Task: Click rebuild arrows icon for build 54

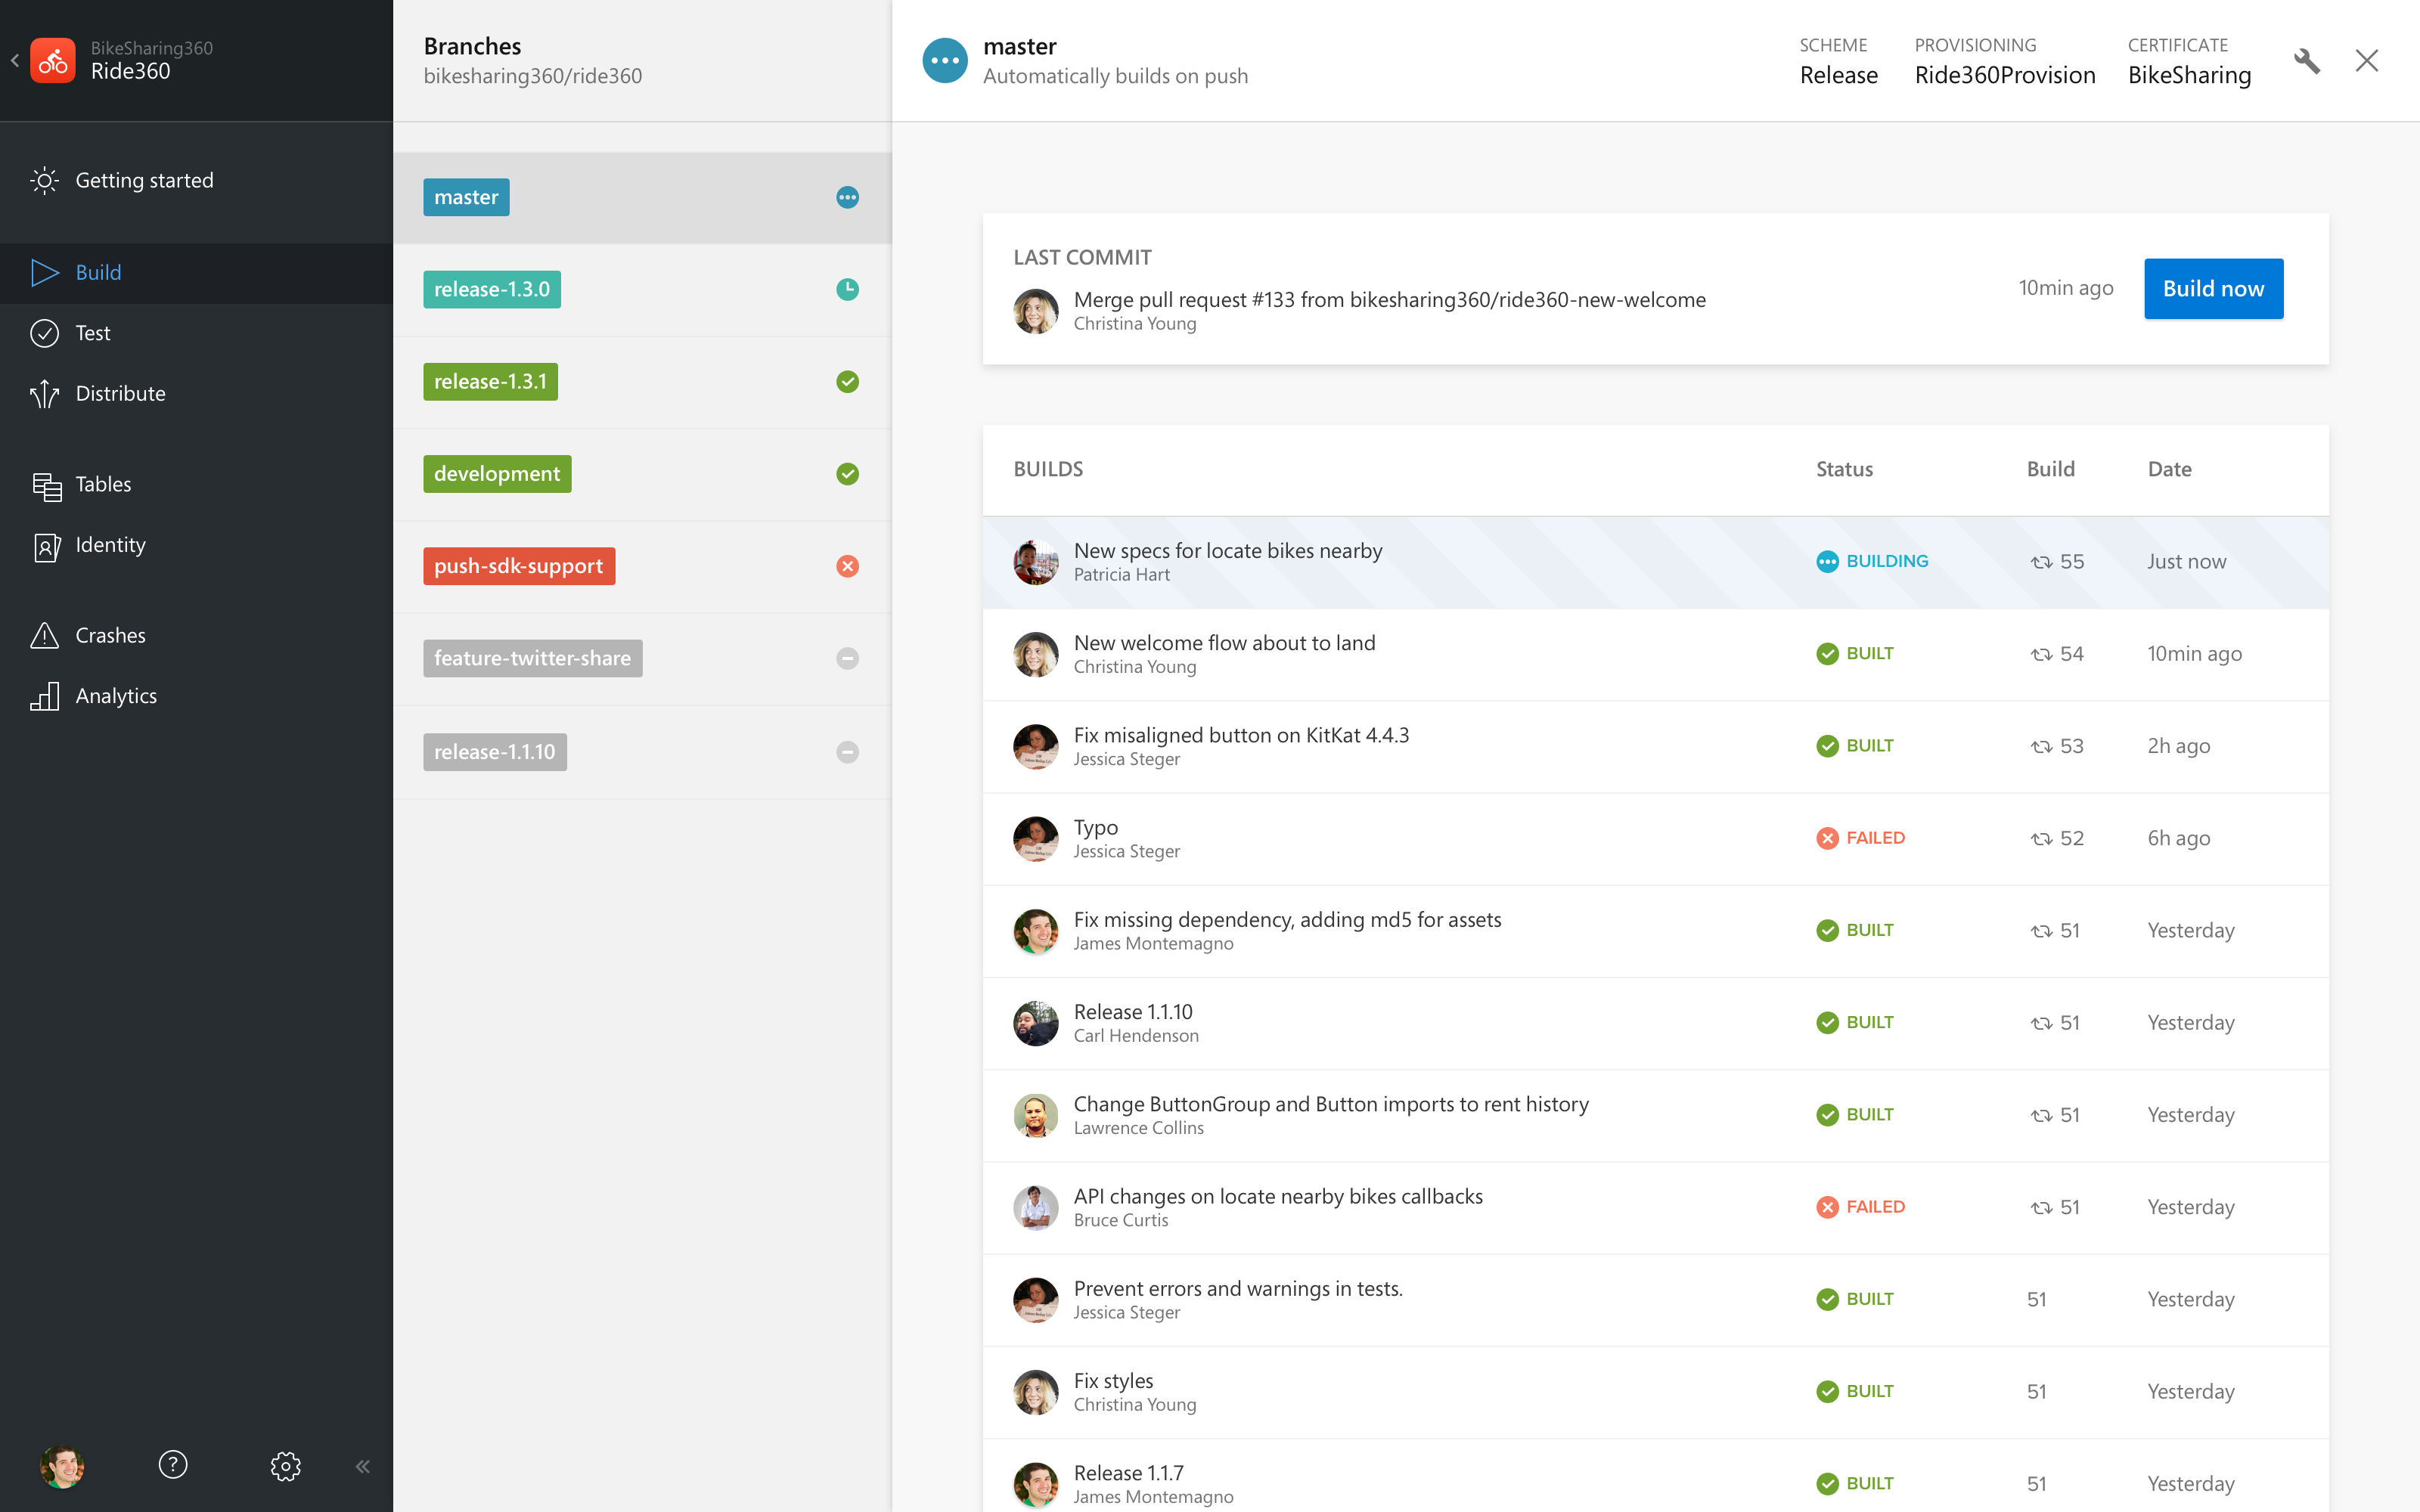Action: pyautogui.click(x=2041, y=655)
